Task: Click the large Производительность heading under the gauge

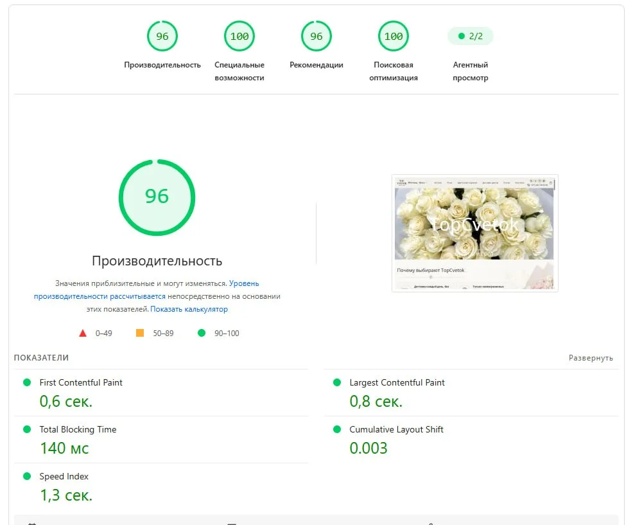Action: point(157,261)
